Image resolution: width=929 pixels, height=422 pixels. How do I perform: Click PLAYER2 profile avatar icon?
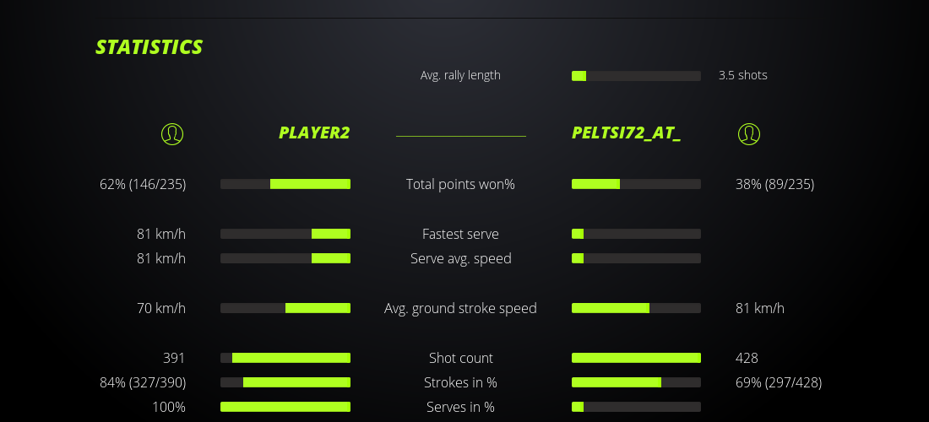pos(172,133)
